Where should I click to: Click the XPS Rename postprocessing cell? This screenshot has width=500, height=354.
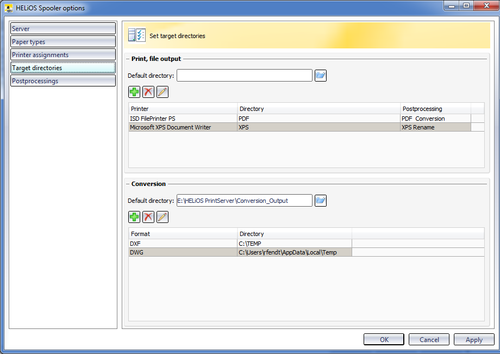(x=435, y=127)
